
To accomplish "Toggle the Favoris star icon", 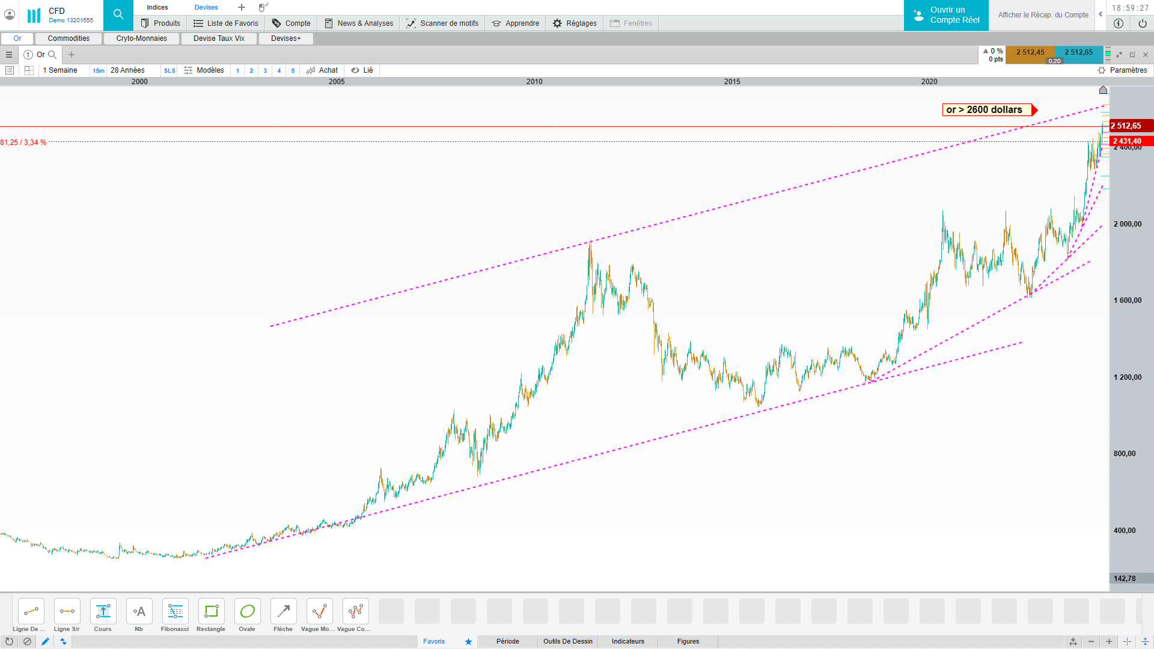I will [x=468, y=642].
